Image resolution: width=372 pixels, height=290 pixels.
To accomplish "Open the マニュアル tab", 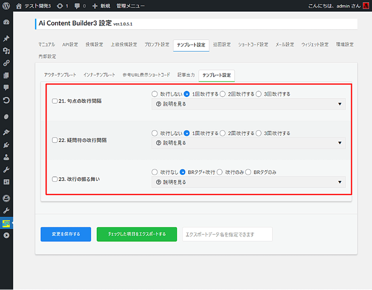I will click(x=47, y=45).
